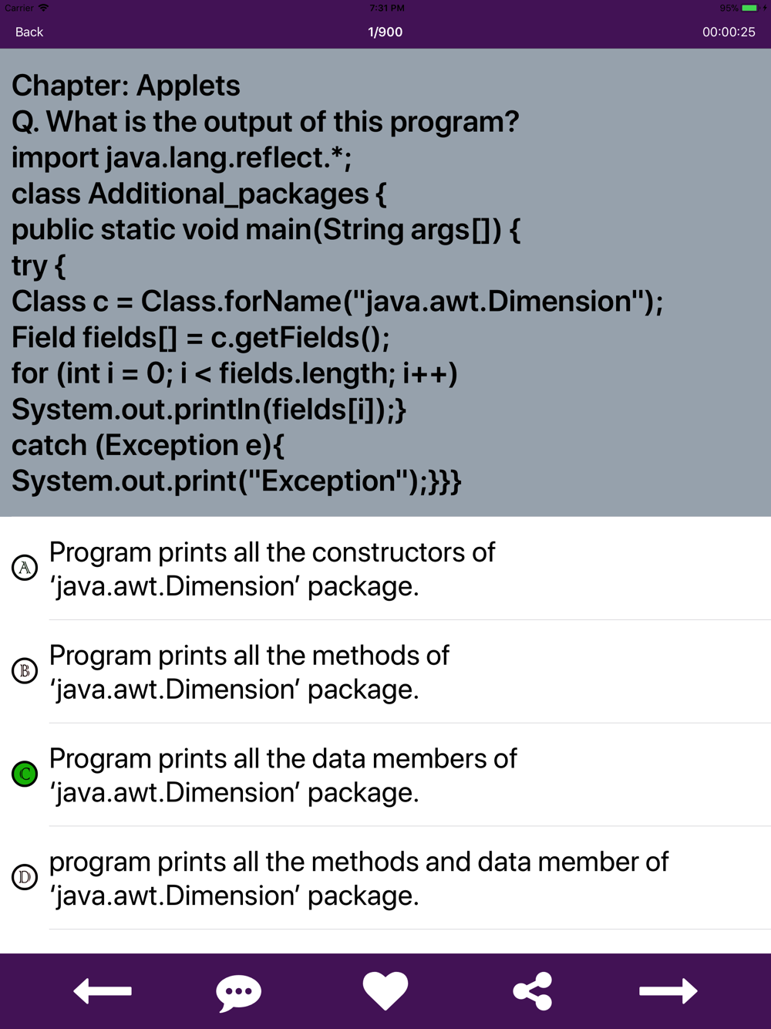Tap the 1/900 question counter
Screen dimensions: 771x1029
click(x=385, y=32)
